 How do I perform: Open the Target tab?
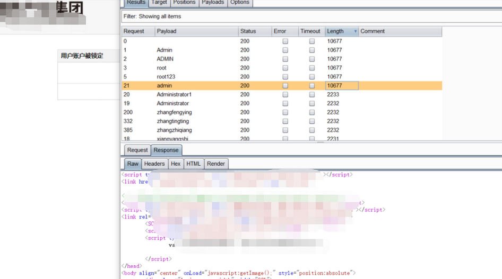159,3
